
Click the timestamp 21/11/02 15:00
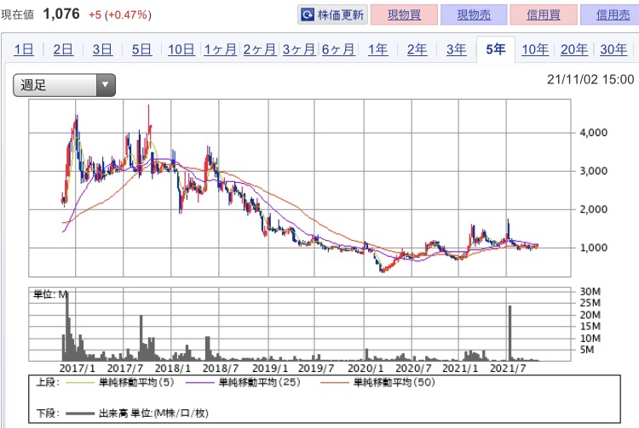pyautogui.click(x=590, y=79)
